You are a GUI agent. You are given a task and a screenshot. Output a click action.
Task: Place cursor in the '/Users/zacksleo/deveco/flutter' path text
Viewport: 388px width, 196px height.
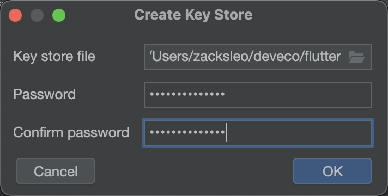(245, 57)
